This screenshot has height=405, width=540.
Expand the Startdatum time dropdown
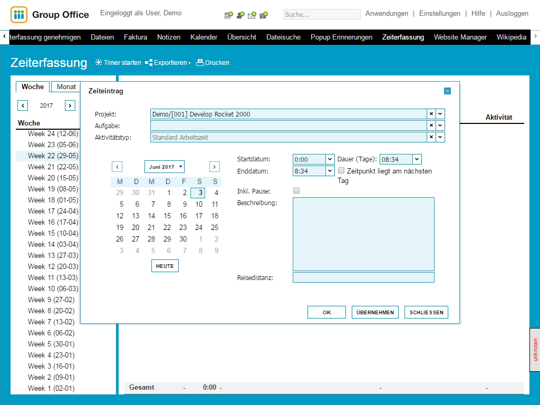click(x=330, y=159)
